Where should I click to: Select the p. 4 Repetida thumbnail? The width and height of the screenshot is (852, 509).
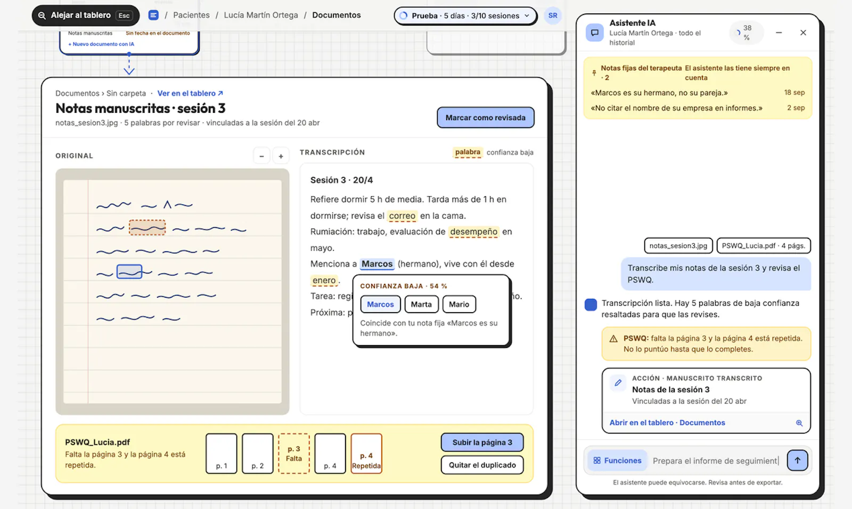tap(366, 454)
